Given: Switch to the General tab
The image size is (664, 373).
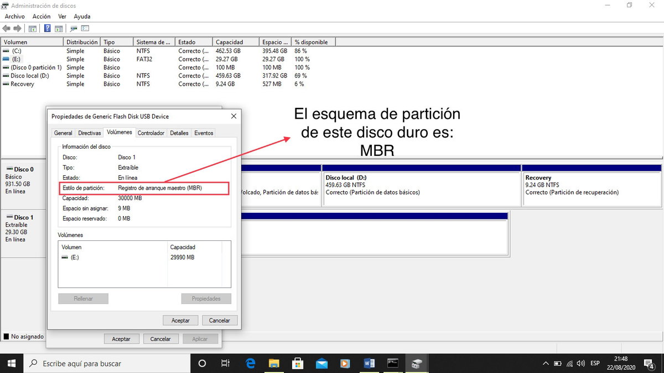Looking at the screenshot, I should [63, 133].
